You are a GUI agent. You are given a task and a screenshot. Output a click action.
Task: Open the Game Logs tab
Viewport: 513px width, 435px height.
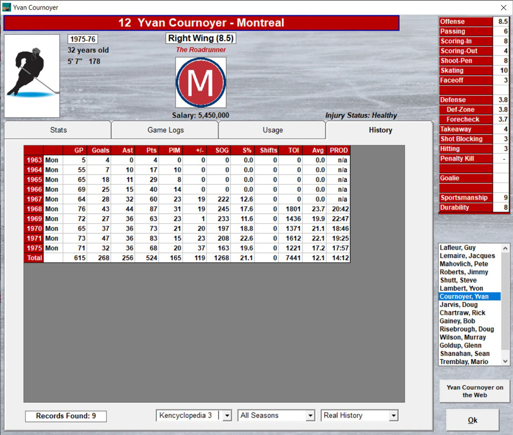[x=165, y=130]
